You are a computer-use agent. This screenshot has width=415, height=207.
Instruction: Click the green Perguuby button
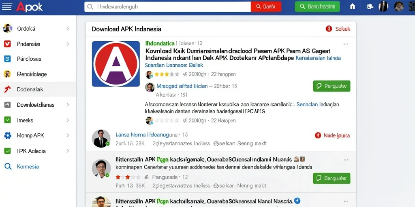(332, 86)
